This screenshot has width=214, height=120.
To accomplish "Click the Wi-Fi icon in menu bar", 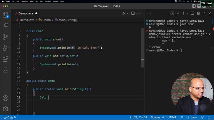I will [188, 1].
